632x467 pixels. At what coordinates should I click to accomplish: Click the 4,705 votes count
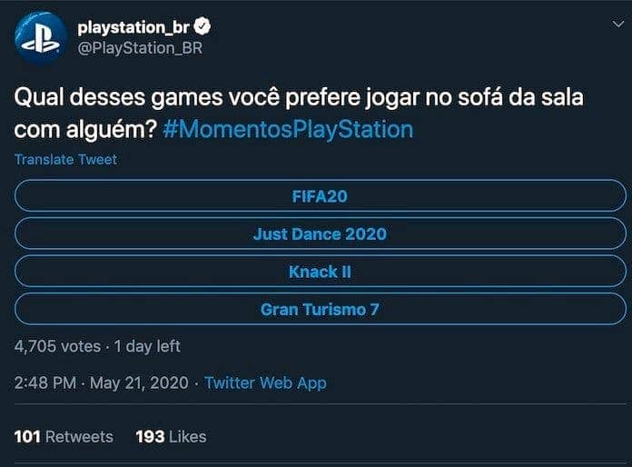[x=56, y=346]
